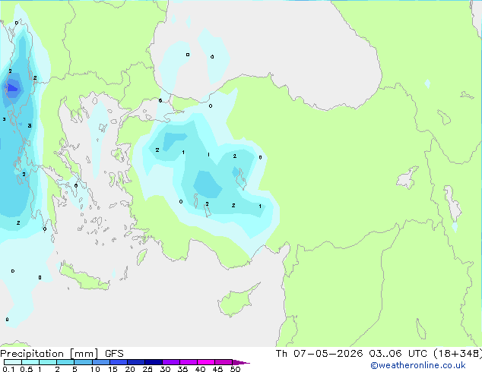Click legend scale label "10"
Screen dimensions: 482x372
click(x=95, y=369)
